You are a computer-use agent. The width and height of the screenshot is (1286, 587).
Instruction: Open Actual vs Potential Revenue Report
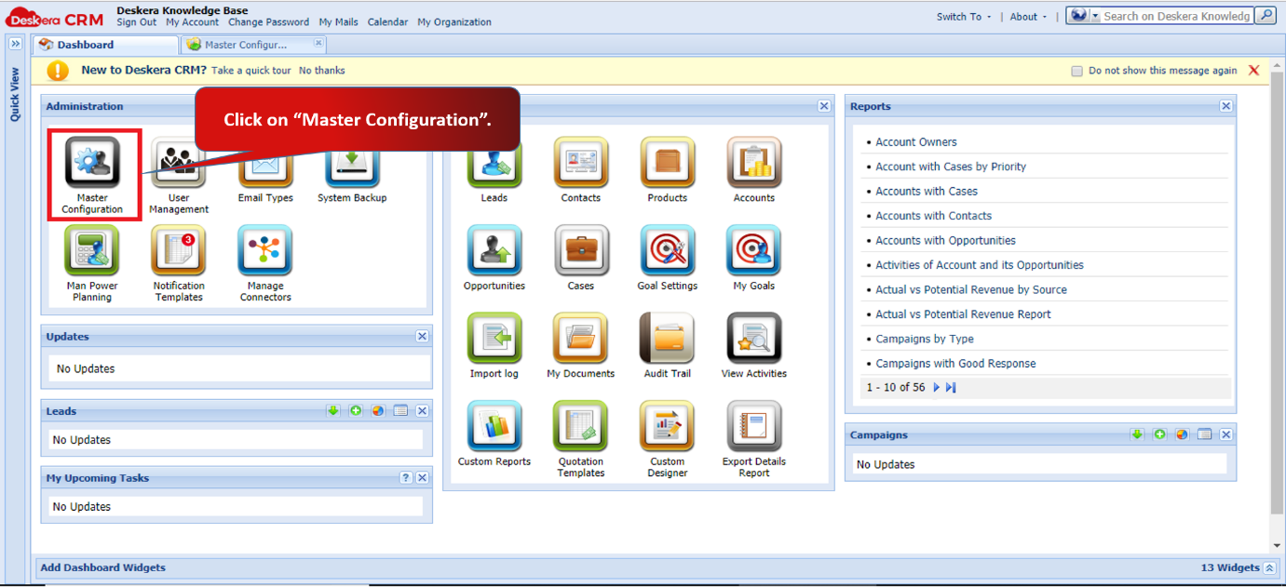(963, 314)
